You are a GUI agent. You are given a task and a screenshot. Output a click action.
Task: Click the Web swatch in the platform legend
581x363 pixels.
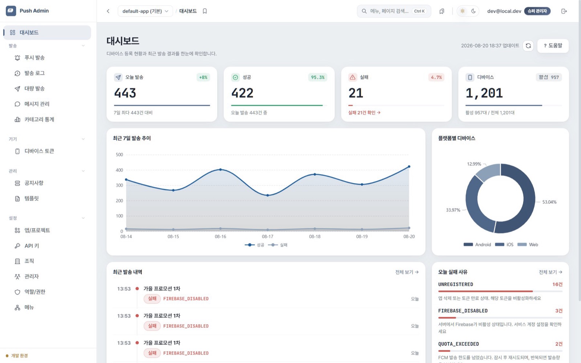pyautogui.click(x=522, y=245)
